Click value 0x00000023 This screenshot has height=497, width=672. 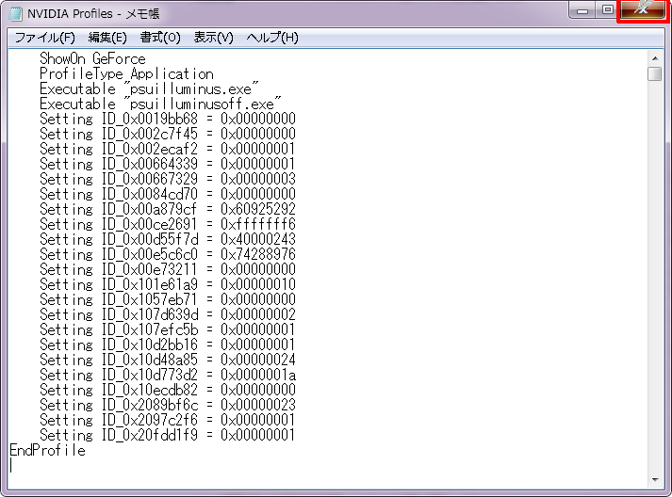point(258,405)
